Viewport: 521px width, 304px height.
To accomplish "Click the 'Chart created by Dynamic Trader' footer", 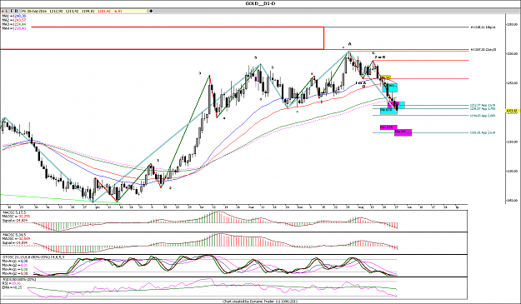I will [x=260, y=302].
